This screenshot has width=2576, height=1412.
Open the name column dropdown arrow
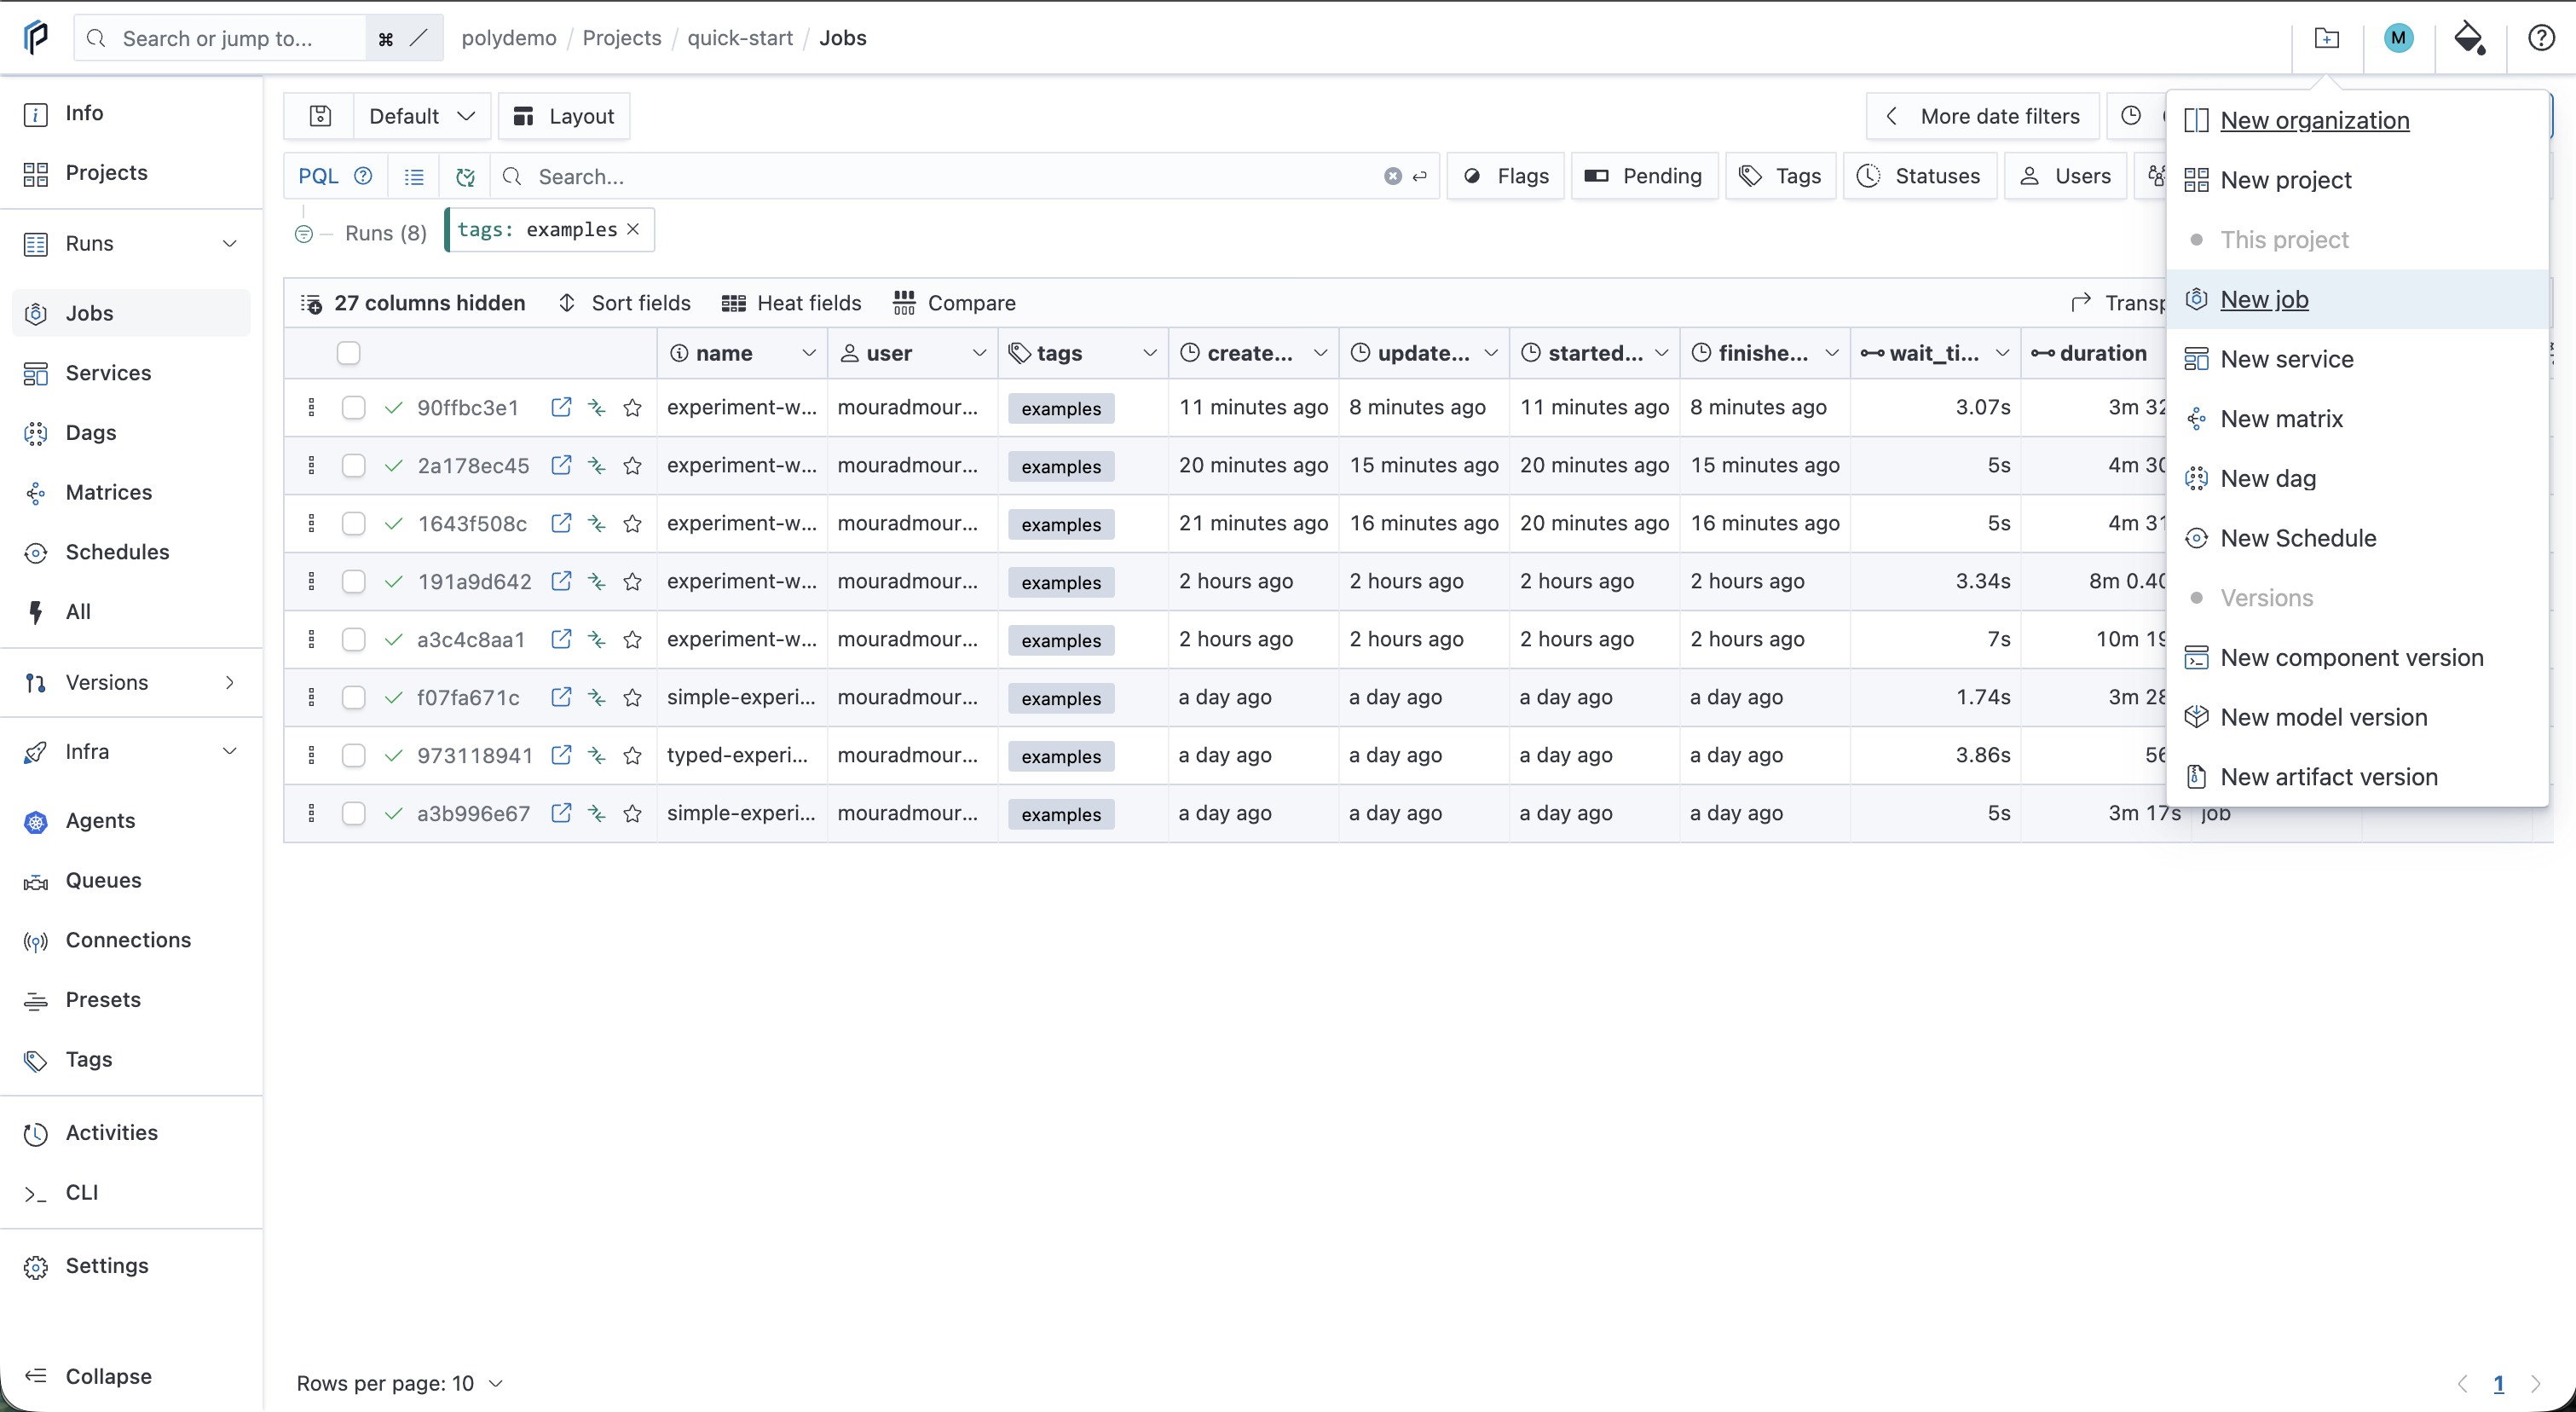pos(808,353)
